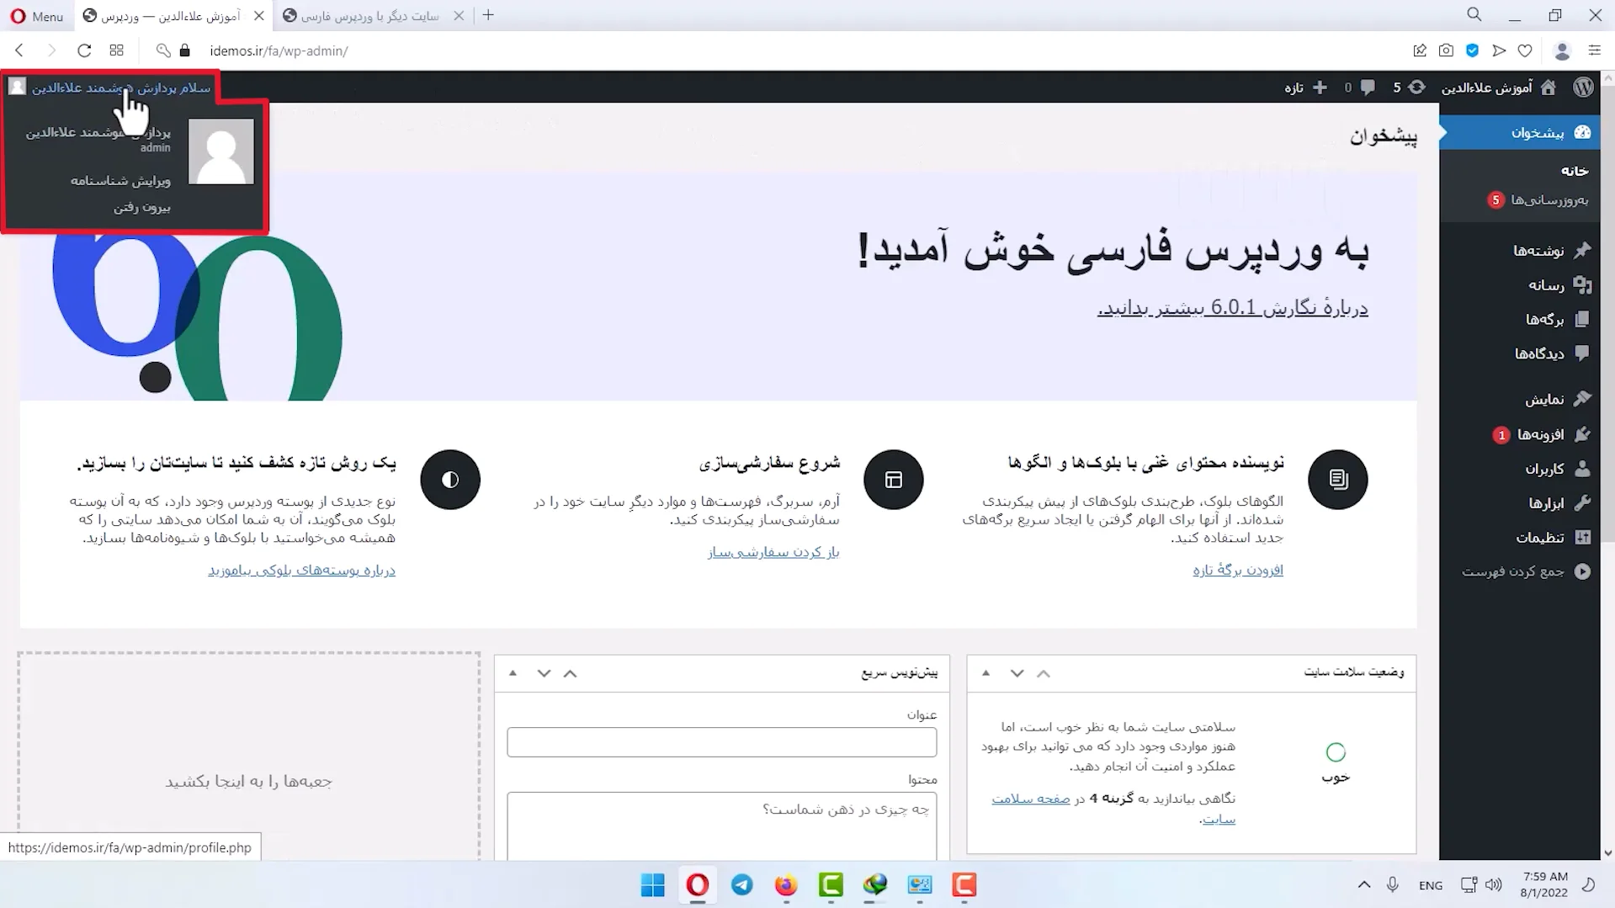Image resolution: width=1615 pixels, height=908 pixels.
Task: Select خانه submenu item
Action: pyautogui.click(x=1575, y=171)
